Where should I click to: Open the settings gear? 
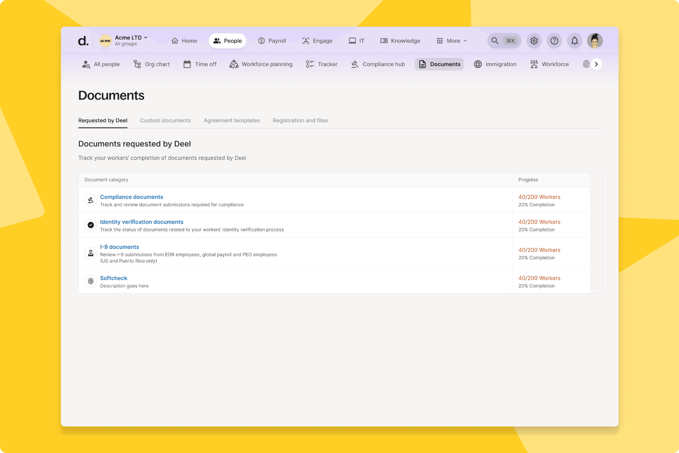(x=534, y=40)
